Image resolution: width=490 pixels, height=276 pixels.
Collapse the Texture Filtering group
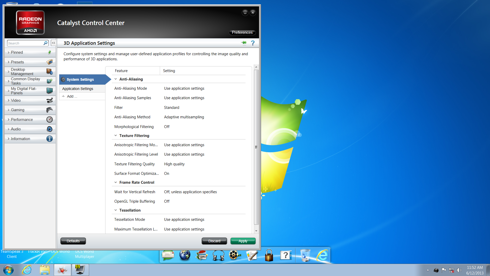click(116, 136)
